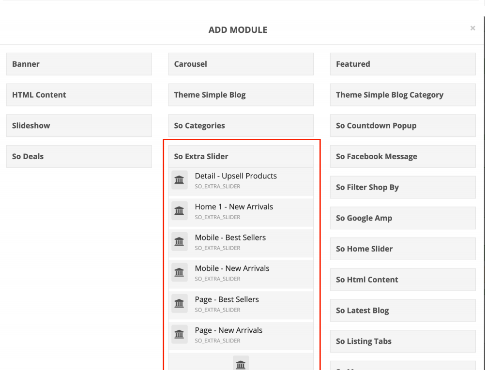Choose the So Google Amp module
Viewport: 487px width, 370px height.
pos(402,218)
